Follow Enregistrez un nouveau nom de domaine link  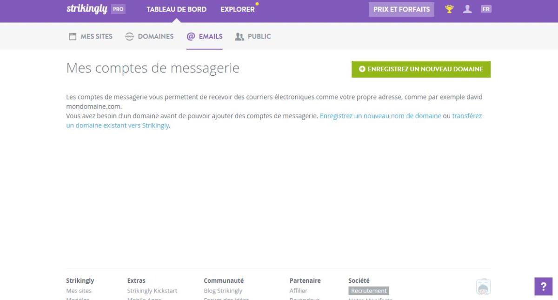(380, 116)
